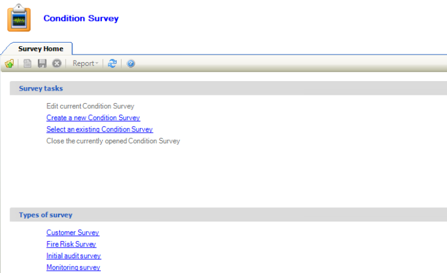The image size is (447, 273).
Task: Click the open folder icon in toolbar
Action: [9, 63]
